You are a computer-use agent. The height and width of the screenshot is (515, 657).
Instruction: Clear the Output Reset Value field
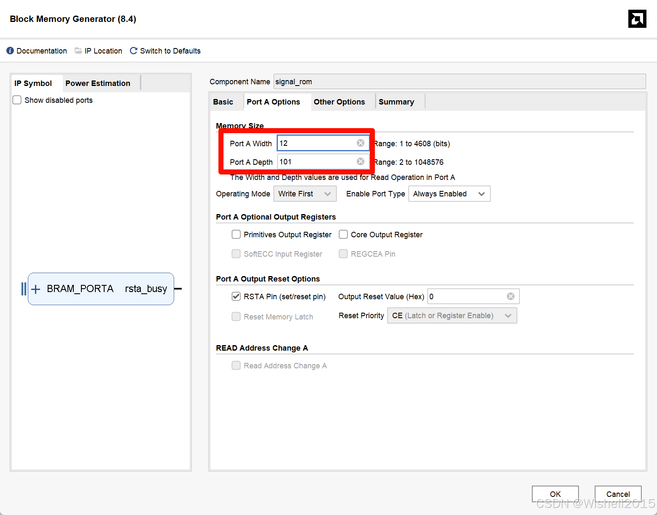click(511, 296)
